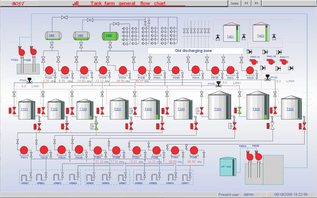
Task: Open storage tank T303
Action: [x=256, y=109]
